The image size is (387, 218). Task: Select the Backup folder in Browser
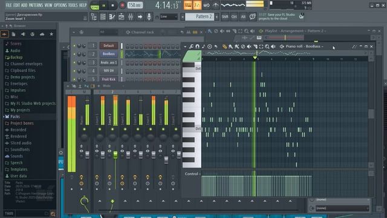(x=16, y=57)
